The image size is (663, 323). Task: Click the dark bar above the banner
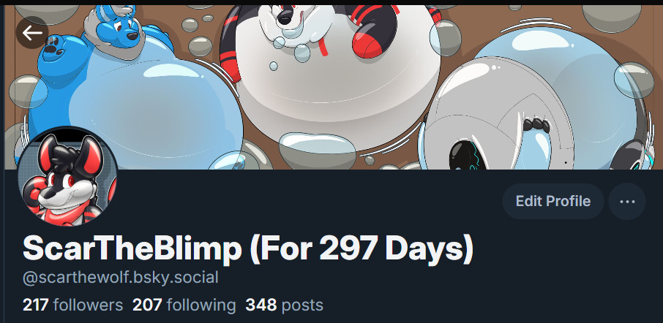pos(331,2)
